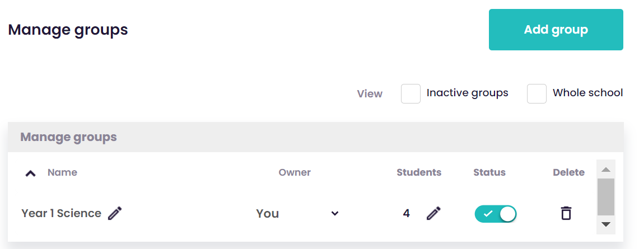Select the You owner combo box
The height and width of the screenshot is (249, 639).
pyautogui.click(x=297, y=213)
